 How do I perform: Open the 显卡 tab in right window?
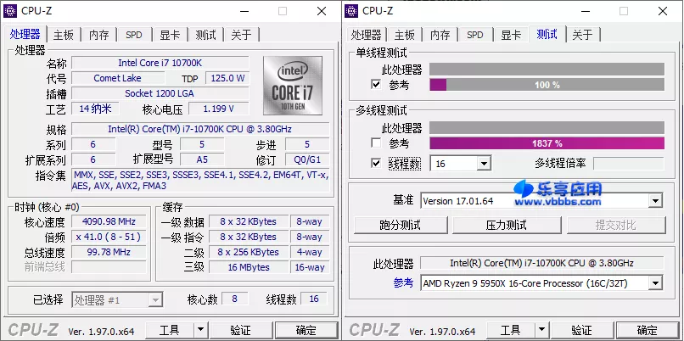click(x=511, y=35)
